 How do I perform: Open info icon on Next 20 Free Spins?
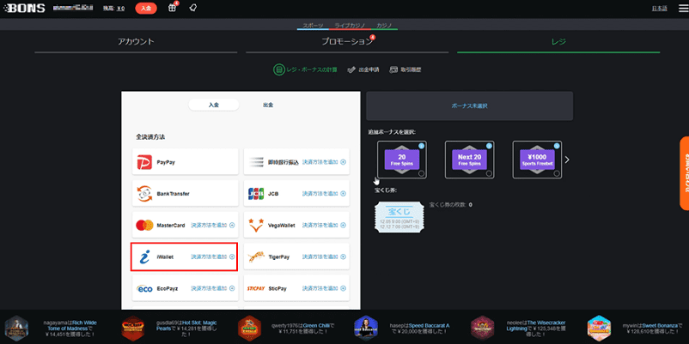point(489,146)
